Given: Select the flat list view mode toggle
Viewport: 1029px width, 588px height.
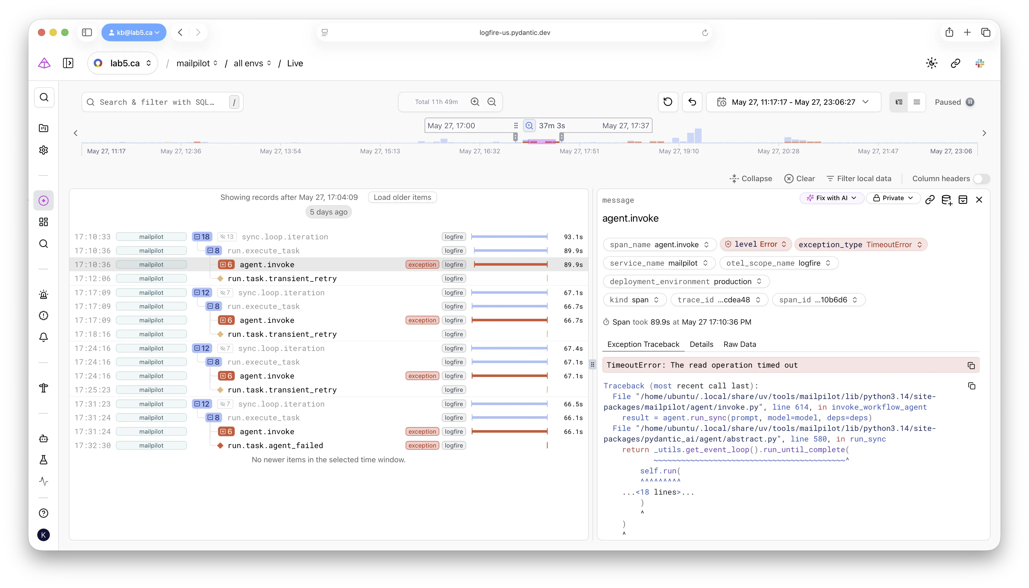Looking at the screenshot, I should coord(917,102).
